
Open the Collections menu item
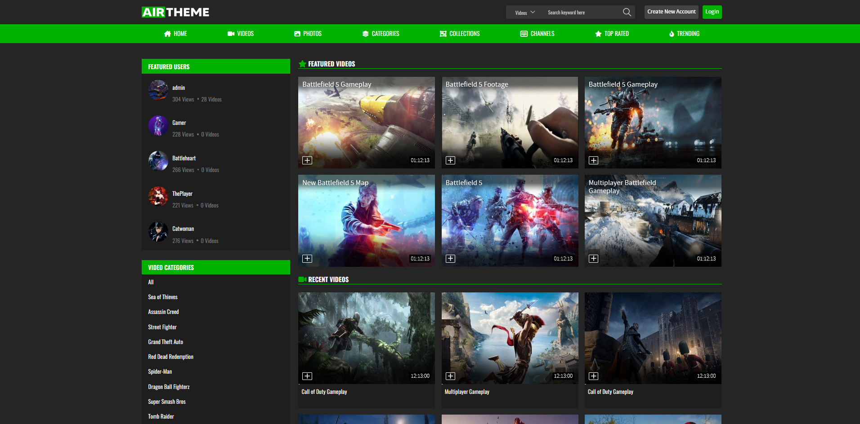[460, 34]
